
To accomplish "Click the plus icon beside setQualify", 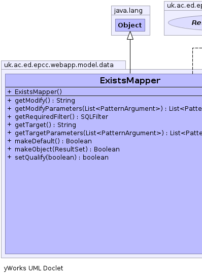I will pos(9,157).
